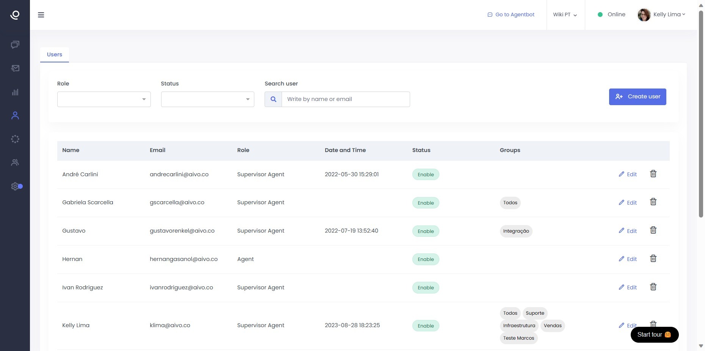Open the bar chart analytics icon in sidebar
Image resolution: width=705 pixels, height=351 pixels.
(x=15, y=92)
